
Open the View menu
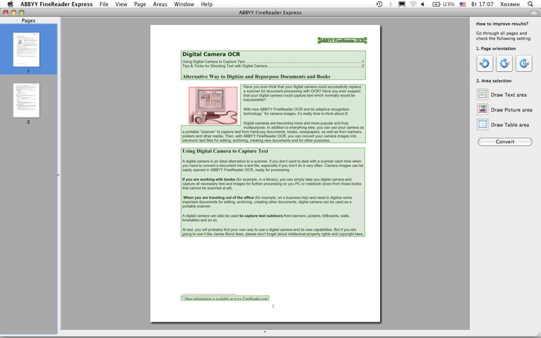(x=121, y=4)
